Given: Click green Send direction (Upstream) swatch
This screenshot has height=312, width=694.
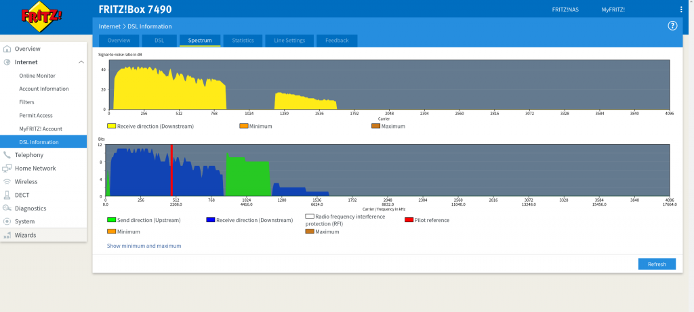Looking at the screenshot, I should coord(112,220).
